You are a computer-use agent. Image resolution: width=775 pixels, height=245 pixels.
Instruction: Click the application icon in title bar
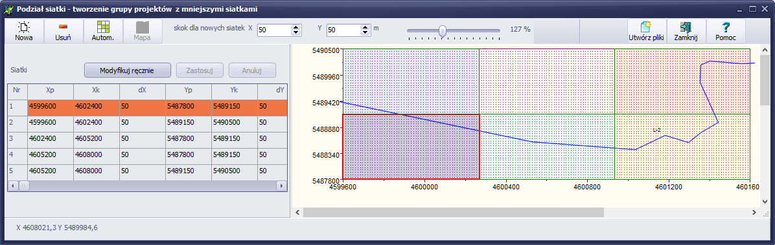(x=8, y=9)
